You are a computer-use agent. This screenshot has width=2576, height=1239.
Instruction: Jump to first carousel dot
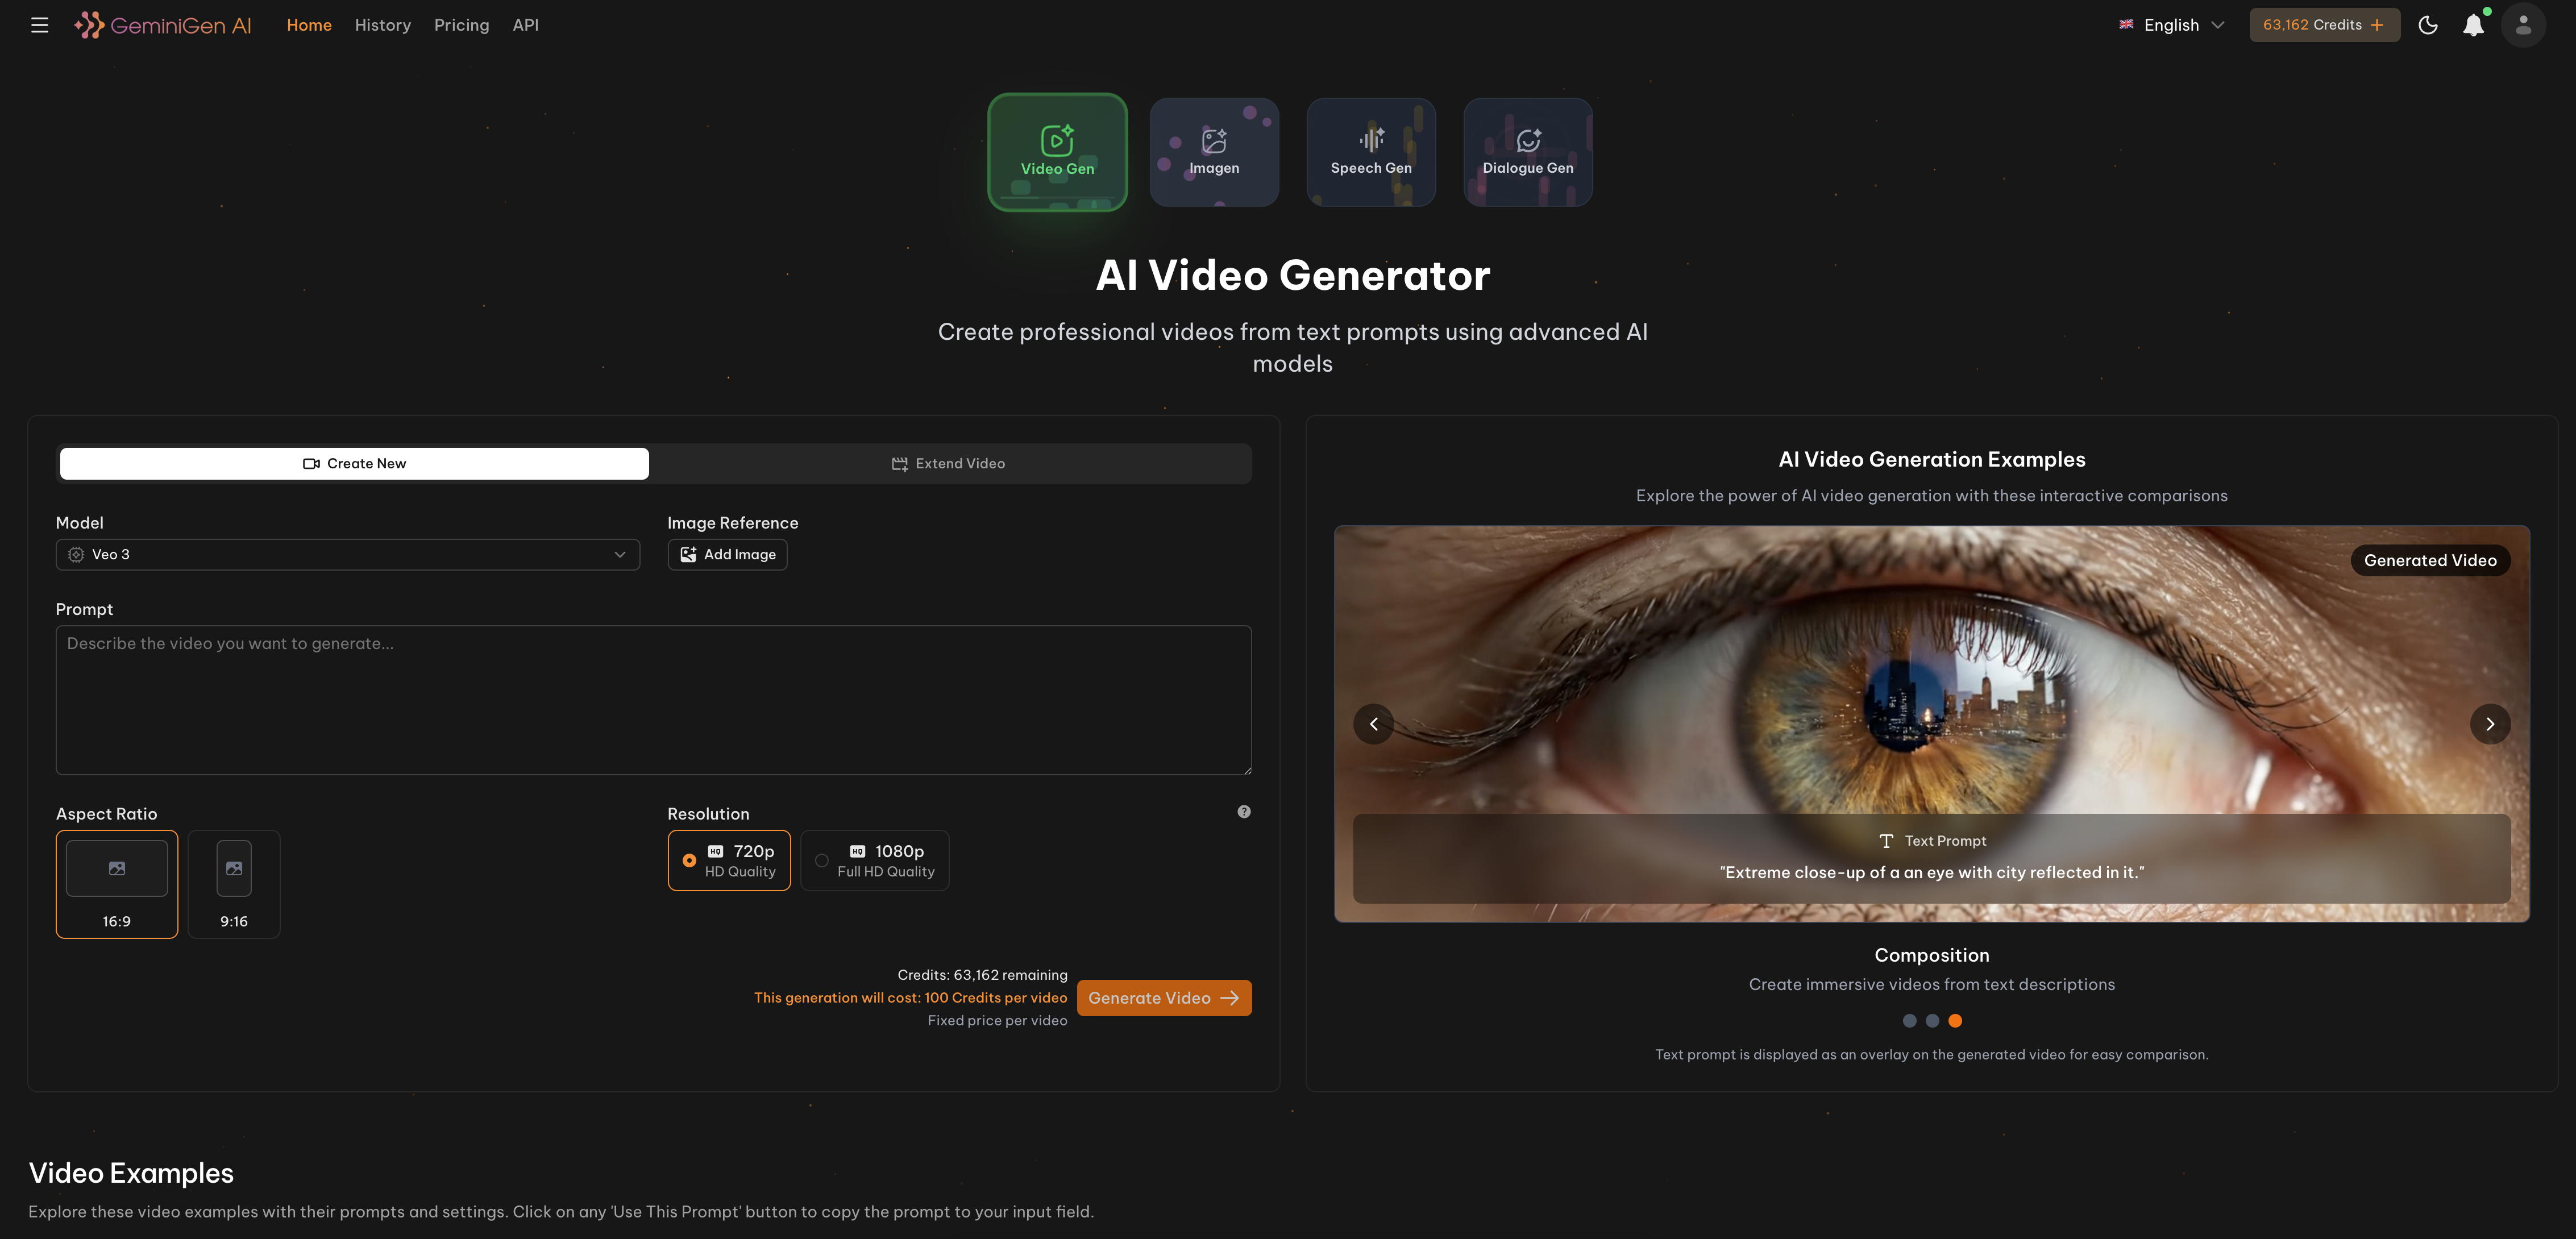tap(1909, 1021)
